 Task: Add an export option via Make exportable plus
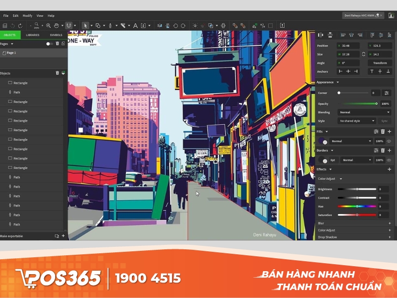pos(63,236)
